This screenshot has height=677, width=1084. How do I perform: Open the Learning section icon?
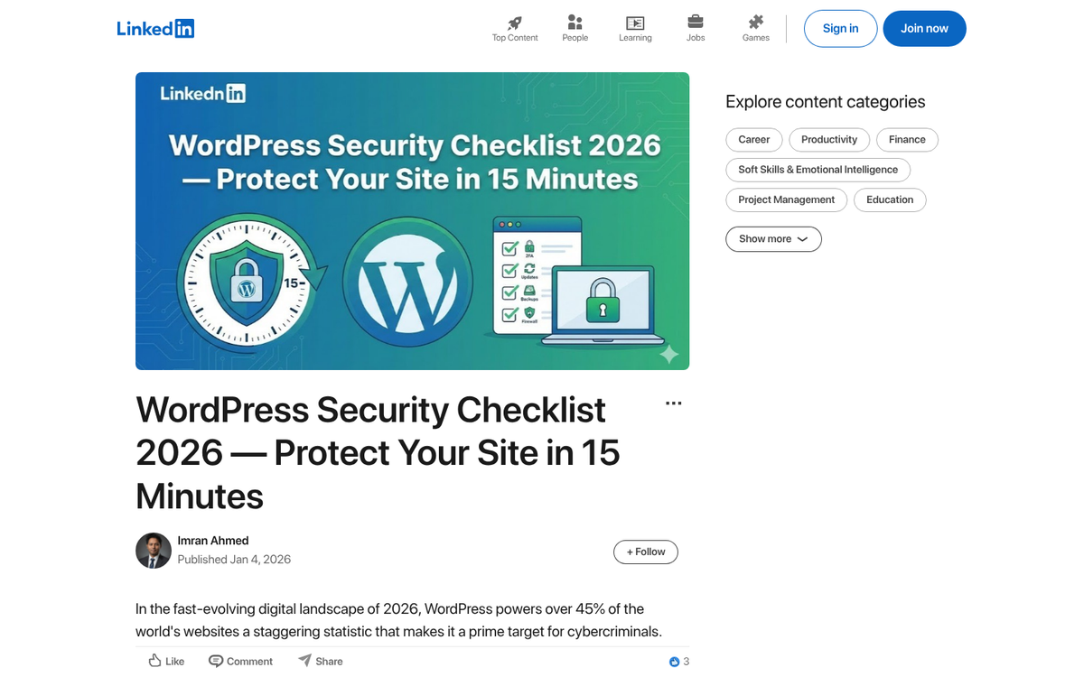tap(635, 24)
